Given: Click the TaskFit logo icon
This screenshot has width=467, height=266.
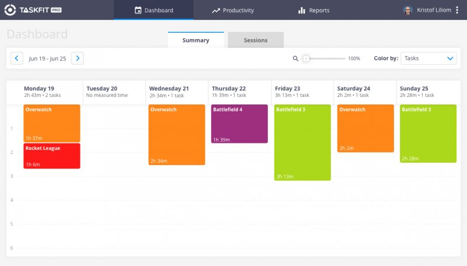Looking at the screenshot, I should [x=10, y=10].
